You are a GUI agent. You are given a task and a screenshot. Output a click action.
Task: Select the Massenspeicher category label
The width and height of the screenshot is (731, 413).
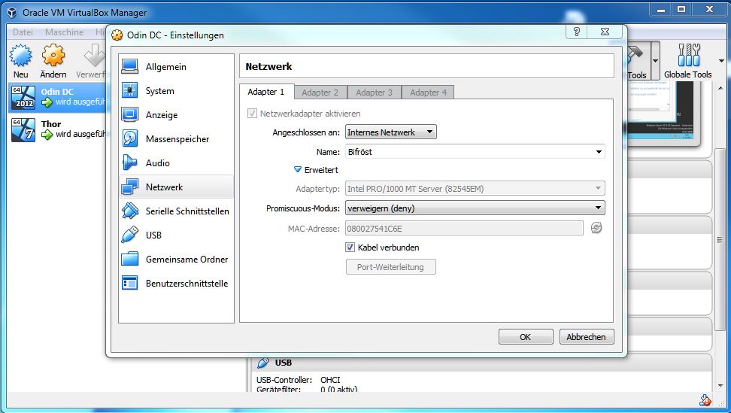click(177, 139)
